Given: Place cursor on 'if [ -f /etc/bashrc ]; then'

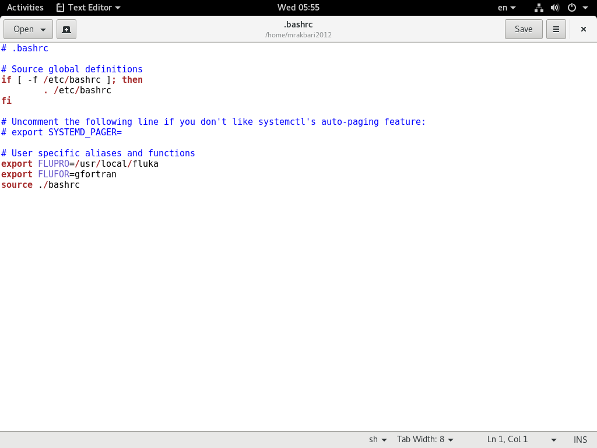Looking at the screenshot, I should tap(72, 79).
